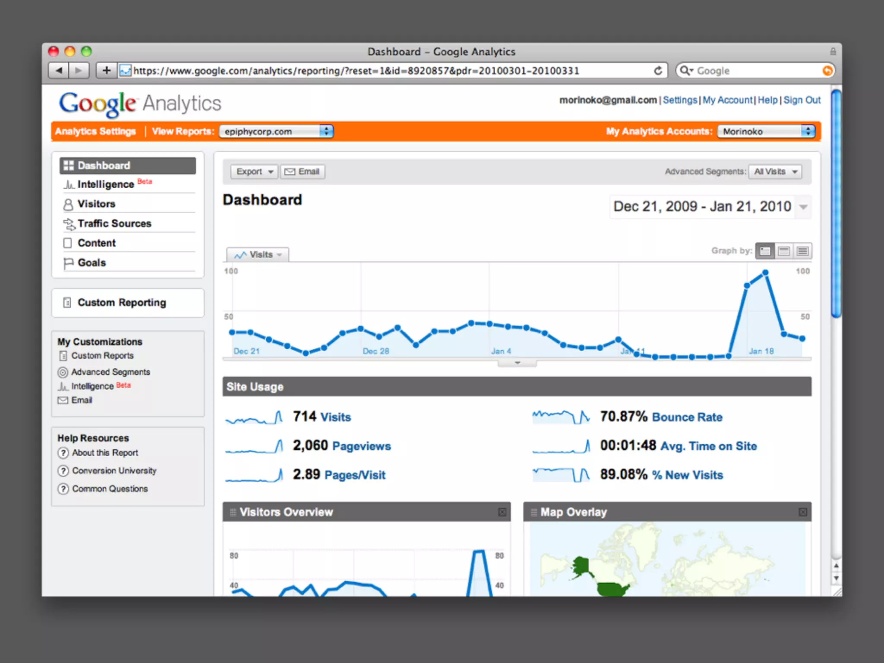Screen dimensions: 884x663
Task: Click the Bounce Rate sparkline icon
Action: [561, 417]
